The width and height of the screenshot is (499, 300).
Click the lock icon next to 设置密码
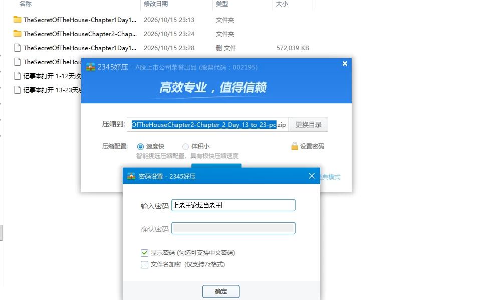pos(295,146)
